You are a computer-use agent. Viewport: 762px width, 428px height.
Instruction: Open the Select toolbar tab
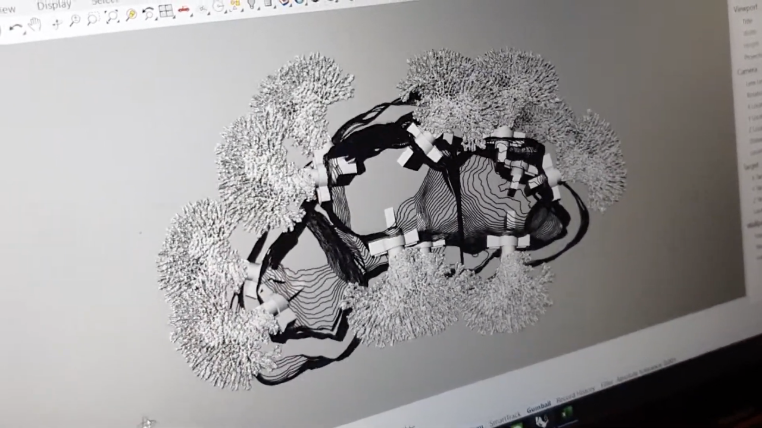pos(104,2)
